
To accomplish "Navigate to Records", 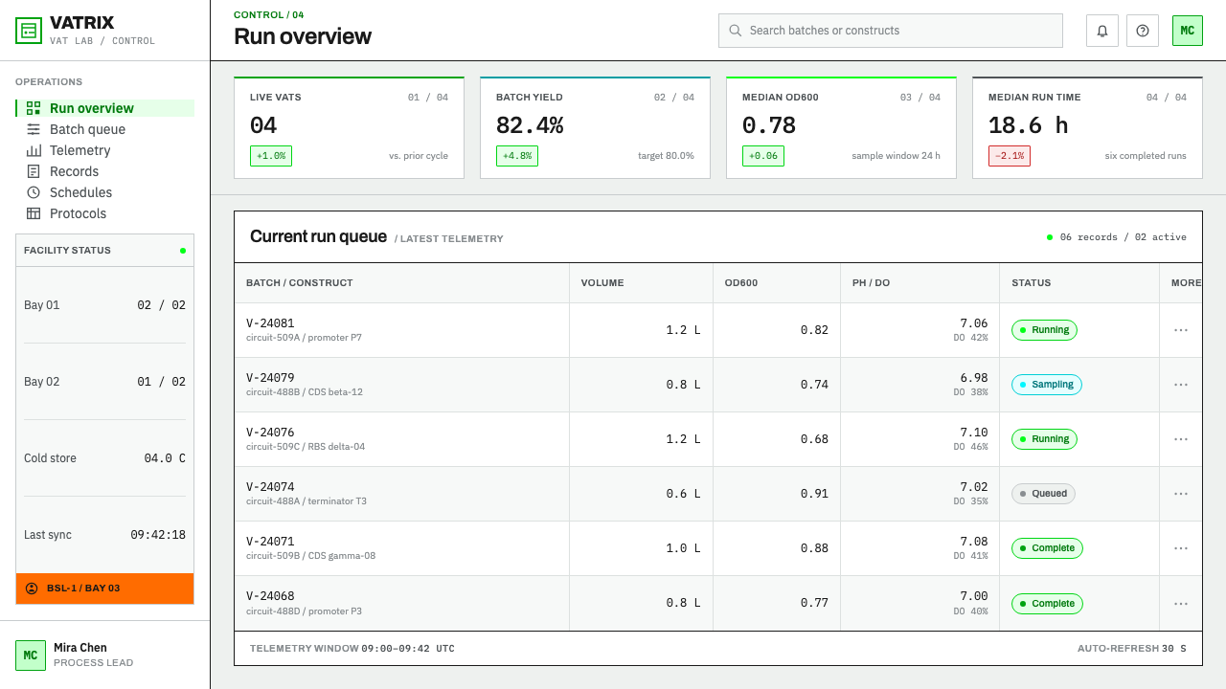I will (x=105, y=171).
